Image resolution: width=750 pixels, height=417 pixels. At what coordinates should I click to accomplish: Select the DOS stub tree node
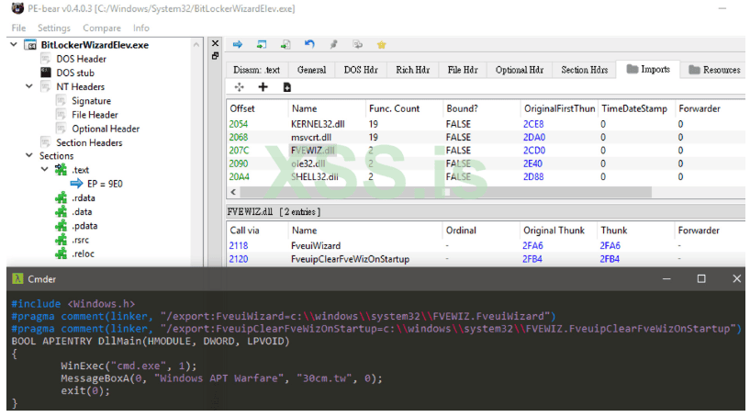click(74, 73)
